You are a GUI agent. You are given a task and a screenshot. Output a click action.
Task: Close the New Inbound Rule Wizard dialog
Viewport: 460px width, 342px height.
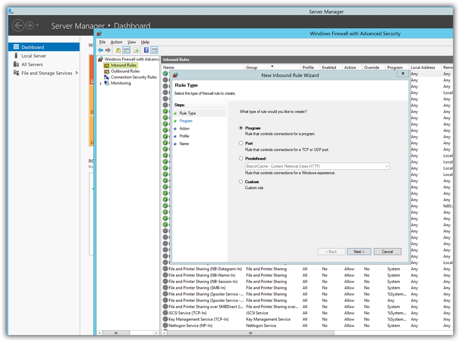[x=403, y=74]
